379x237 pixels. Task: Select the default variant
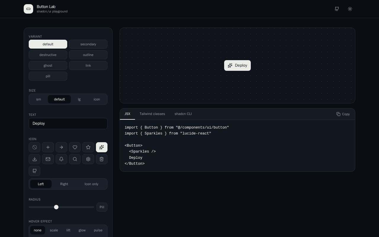(x=48, y=44)
